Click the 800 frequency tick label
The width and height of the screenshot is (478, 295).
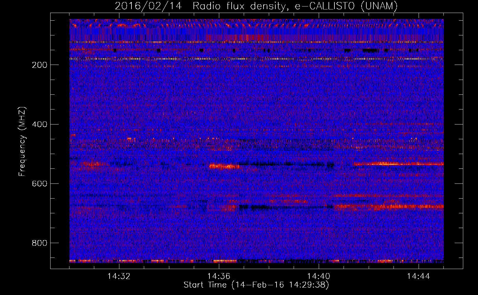[x=39, y=243]
